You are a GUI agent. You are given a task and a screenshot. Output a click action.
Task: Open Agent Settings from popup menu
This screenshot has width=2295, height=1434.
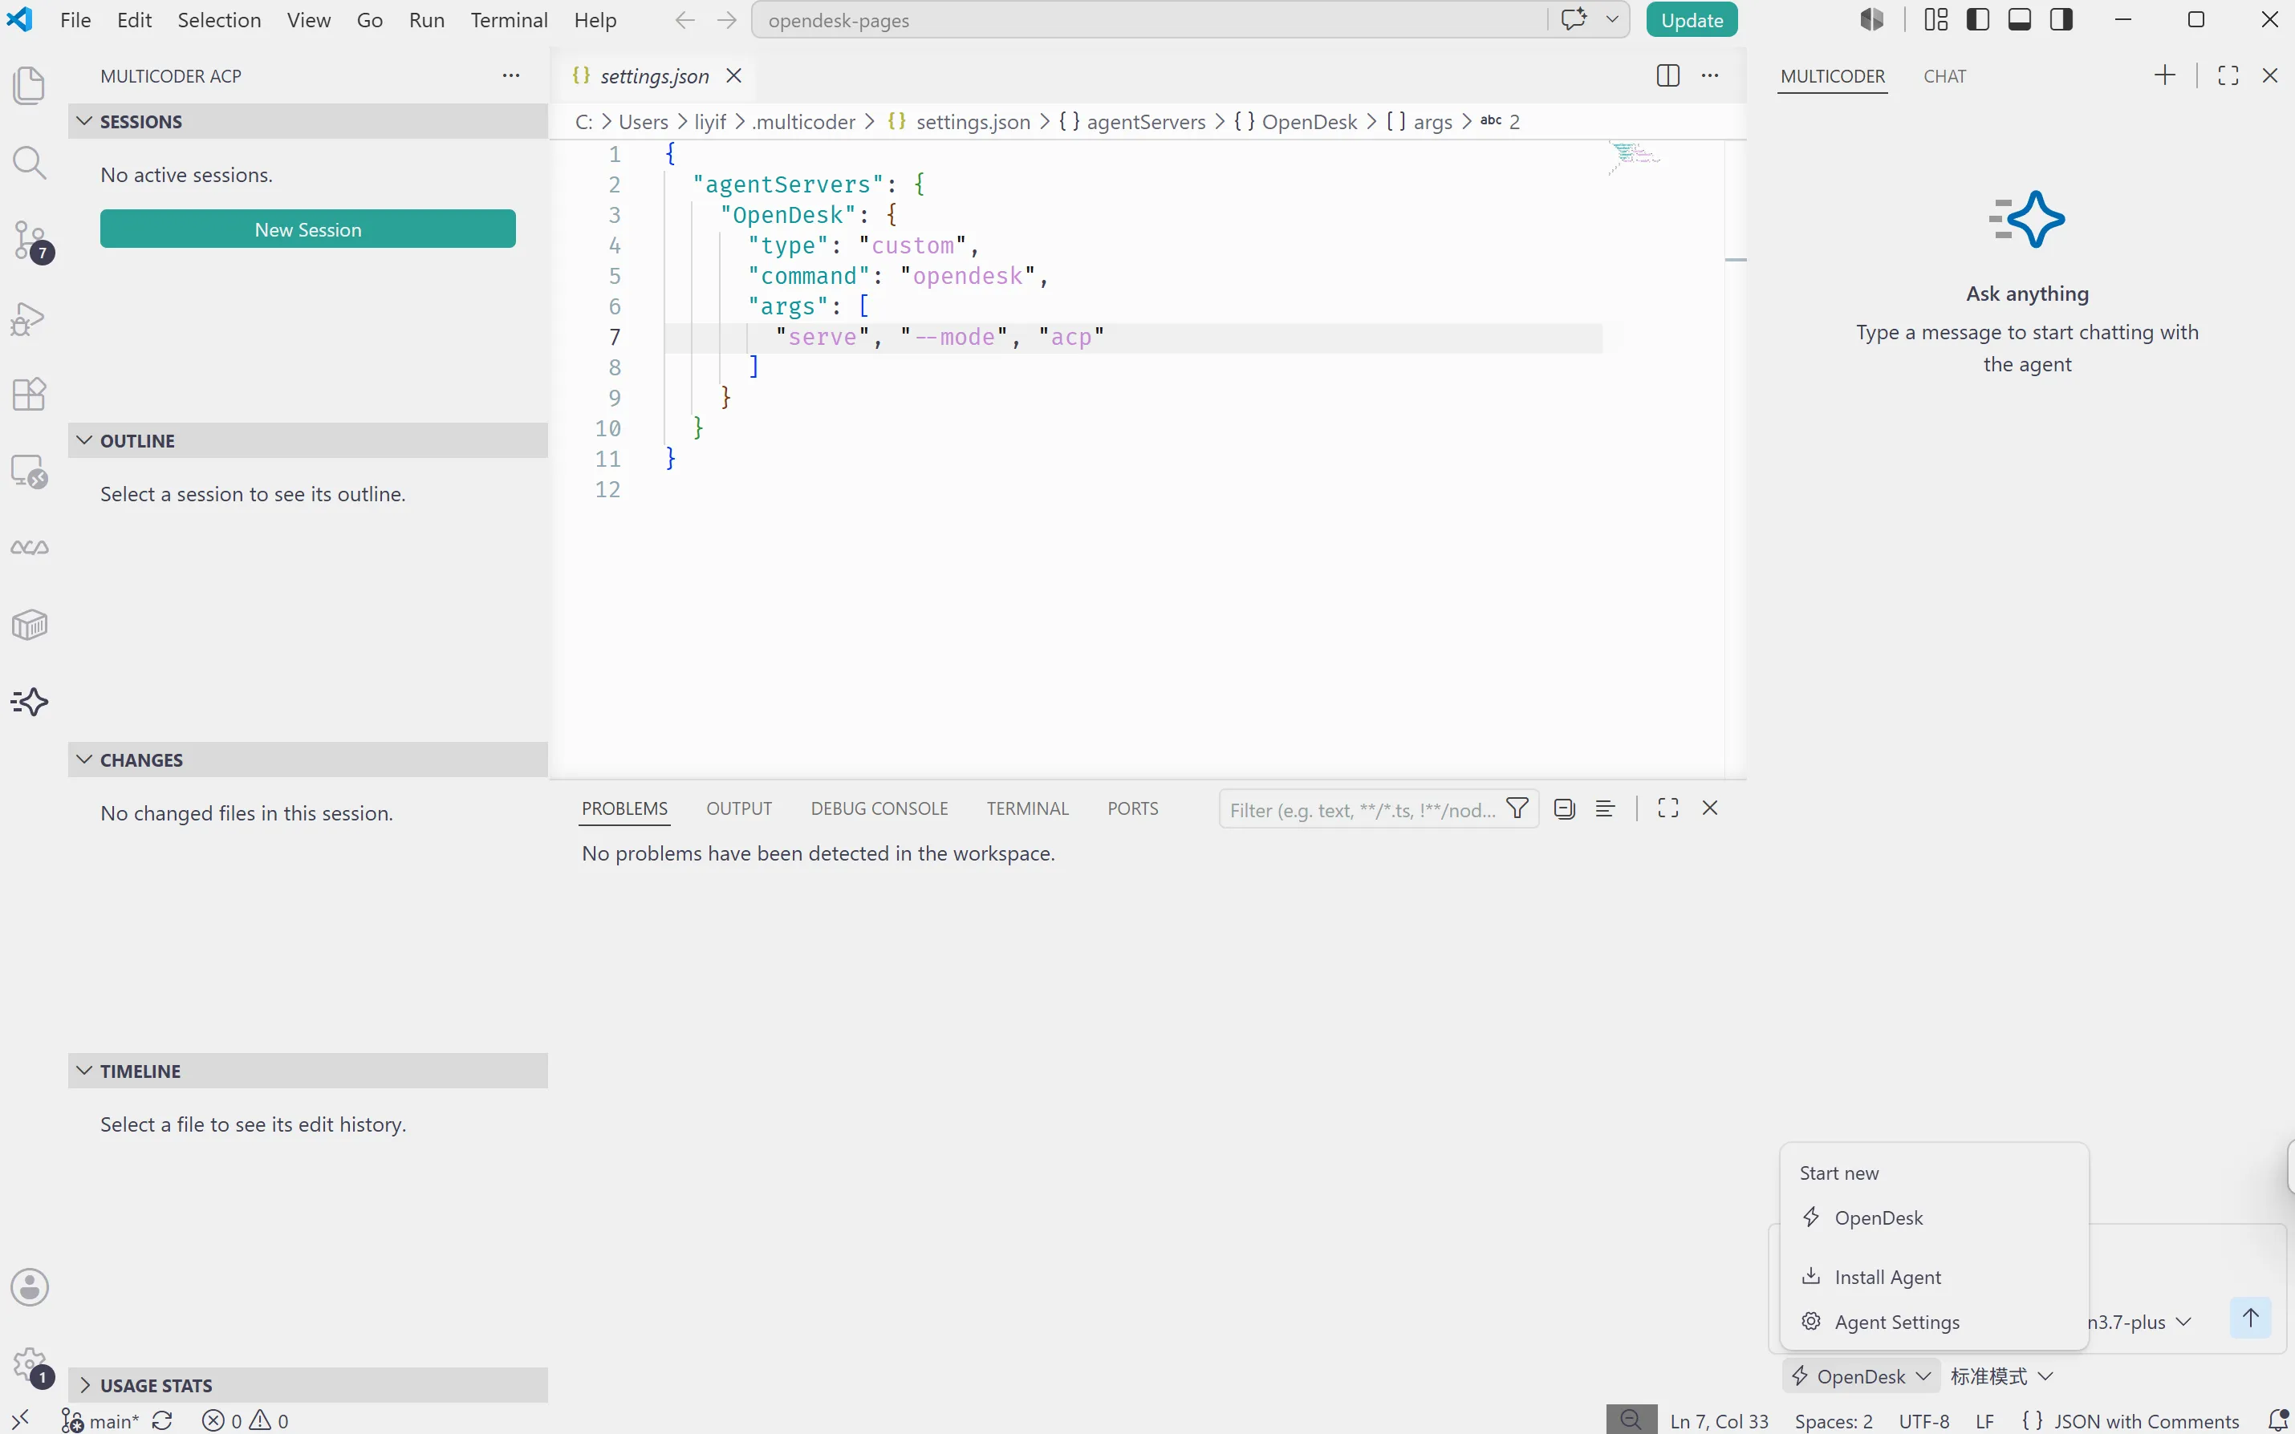[1935, 1322]
